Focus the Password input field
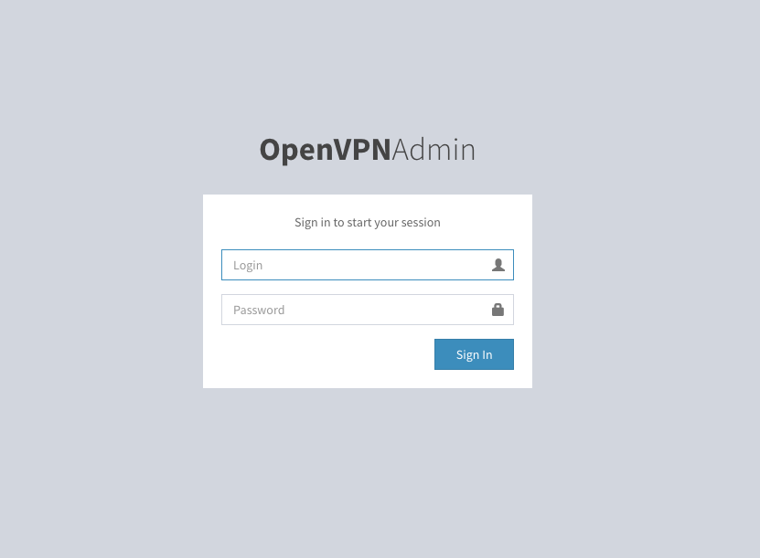Viewport: 760px width, 558px height. click(x=368, y=310)
